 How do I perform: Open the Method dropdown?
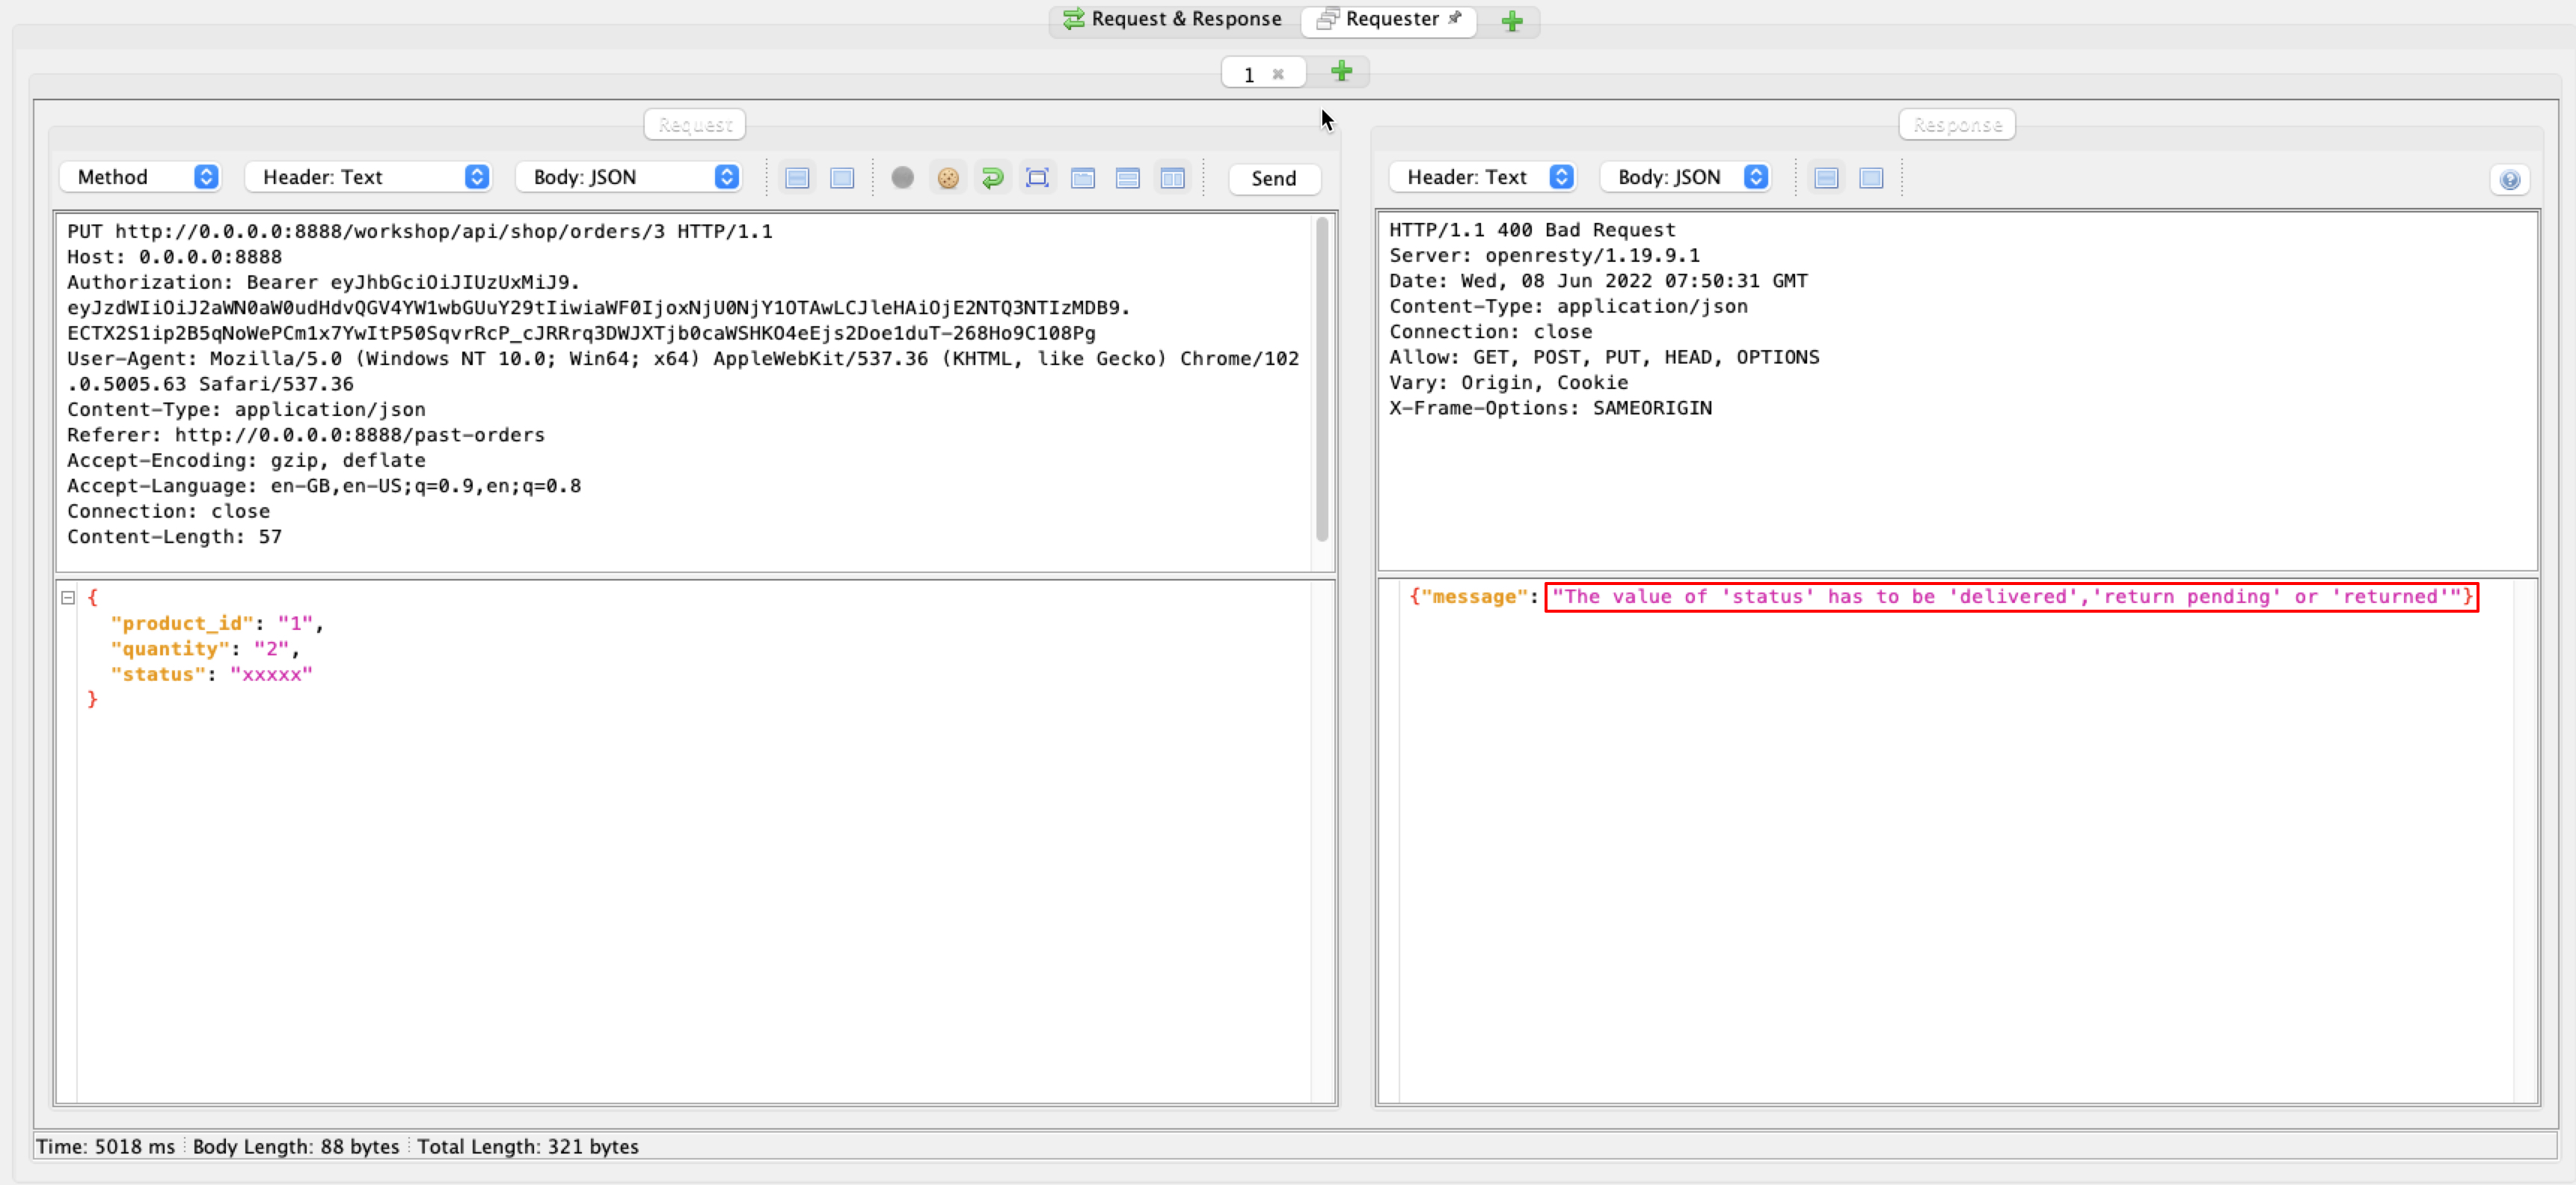click(140, 177)
